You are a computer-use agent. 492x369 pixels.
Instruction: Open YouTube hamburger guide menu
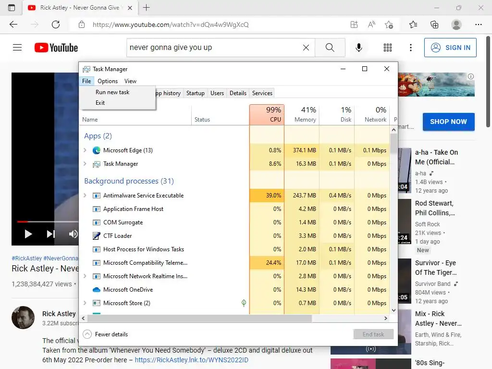[17, 48]
